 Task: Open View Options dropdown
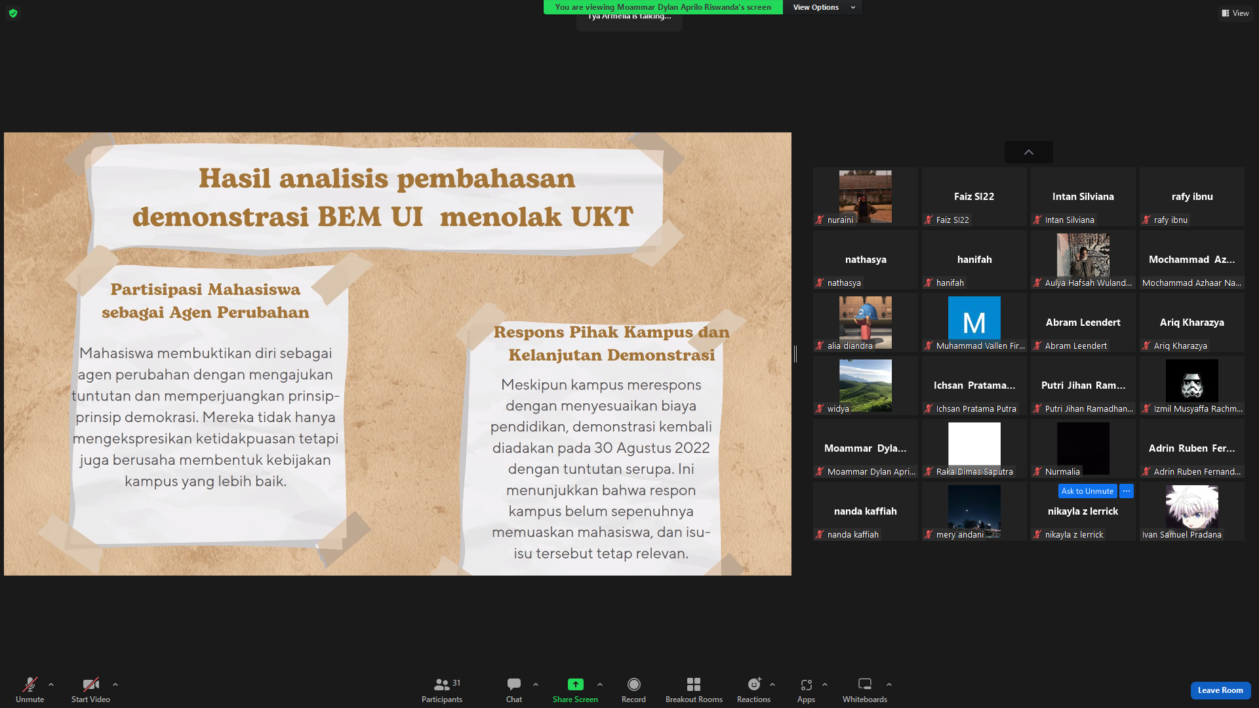(x=824, y=7)
